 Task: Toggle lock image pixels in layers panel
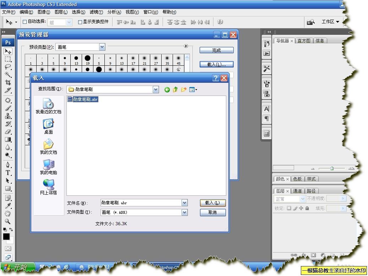(x=295, y=208)
